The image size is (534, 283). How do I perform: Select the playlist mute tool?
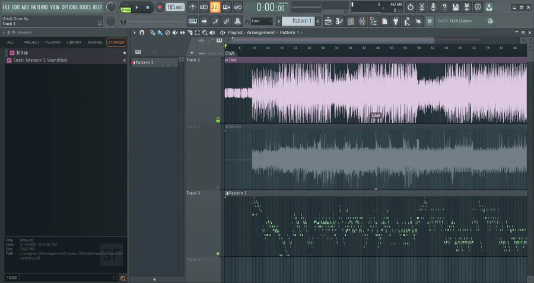click(x=174, y=33)
